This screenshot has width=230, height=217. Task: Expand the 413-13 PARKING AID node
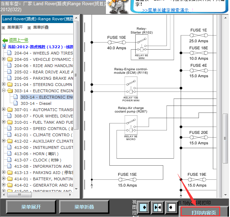click(3, 172)
